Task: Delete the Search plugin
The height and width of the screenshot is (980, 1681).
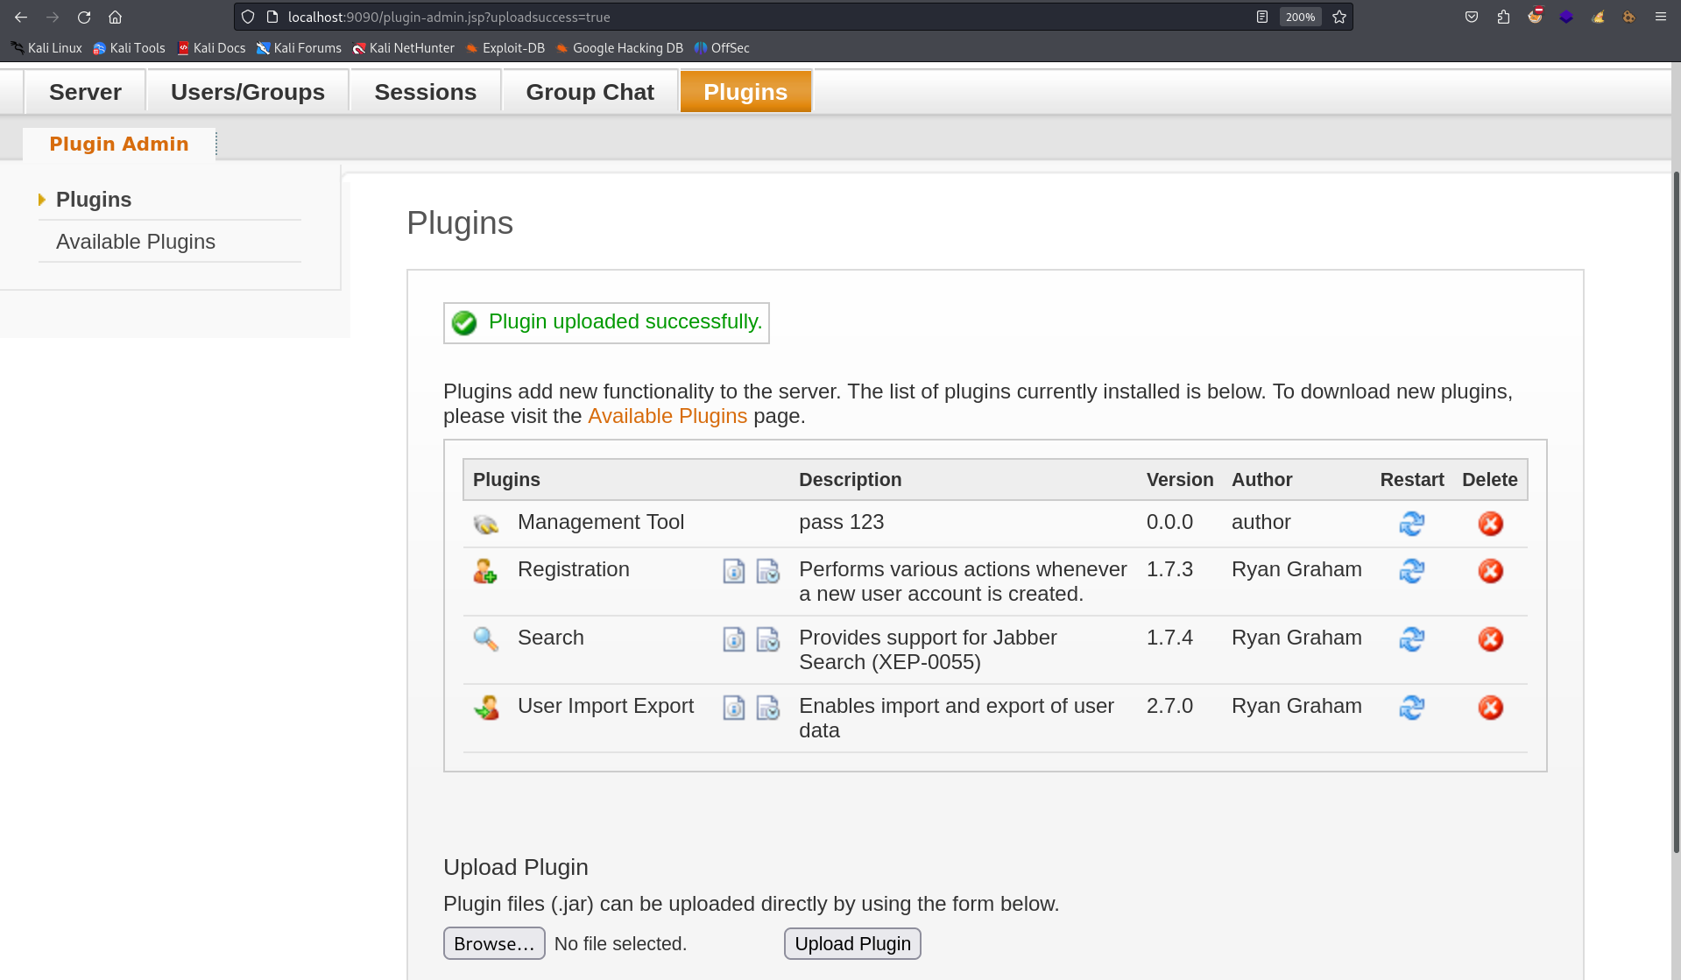Action: (x=1490, y=639)
